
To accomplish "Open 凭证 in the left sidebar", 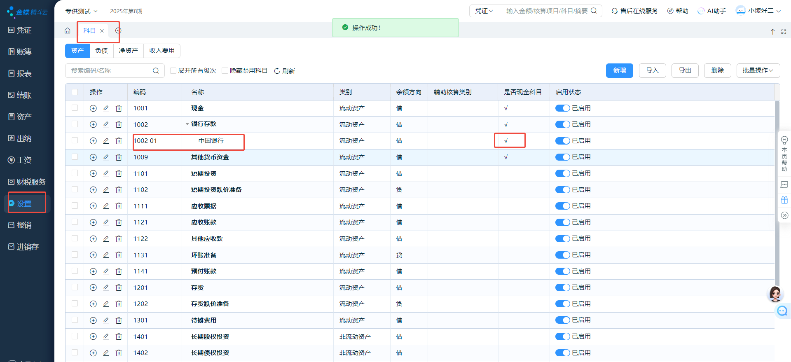I will point(20,30).
